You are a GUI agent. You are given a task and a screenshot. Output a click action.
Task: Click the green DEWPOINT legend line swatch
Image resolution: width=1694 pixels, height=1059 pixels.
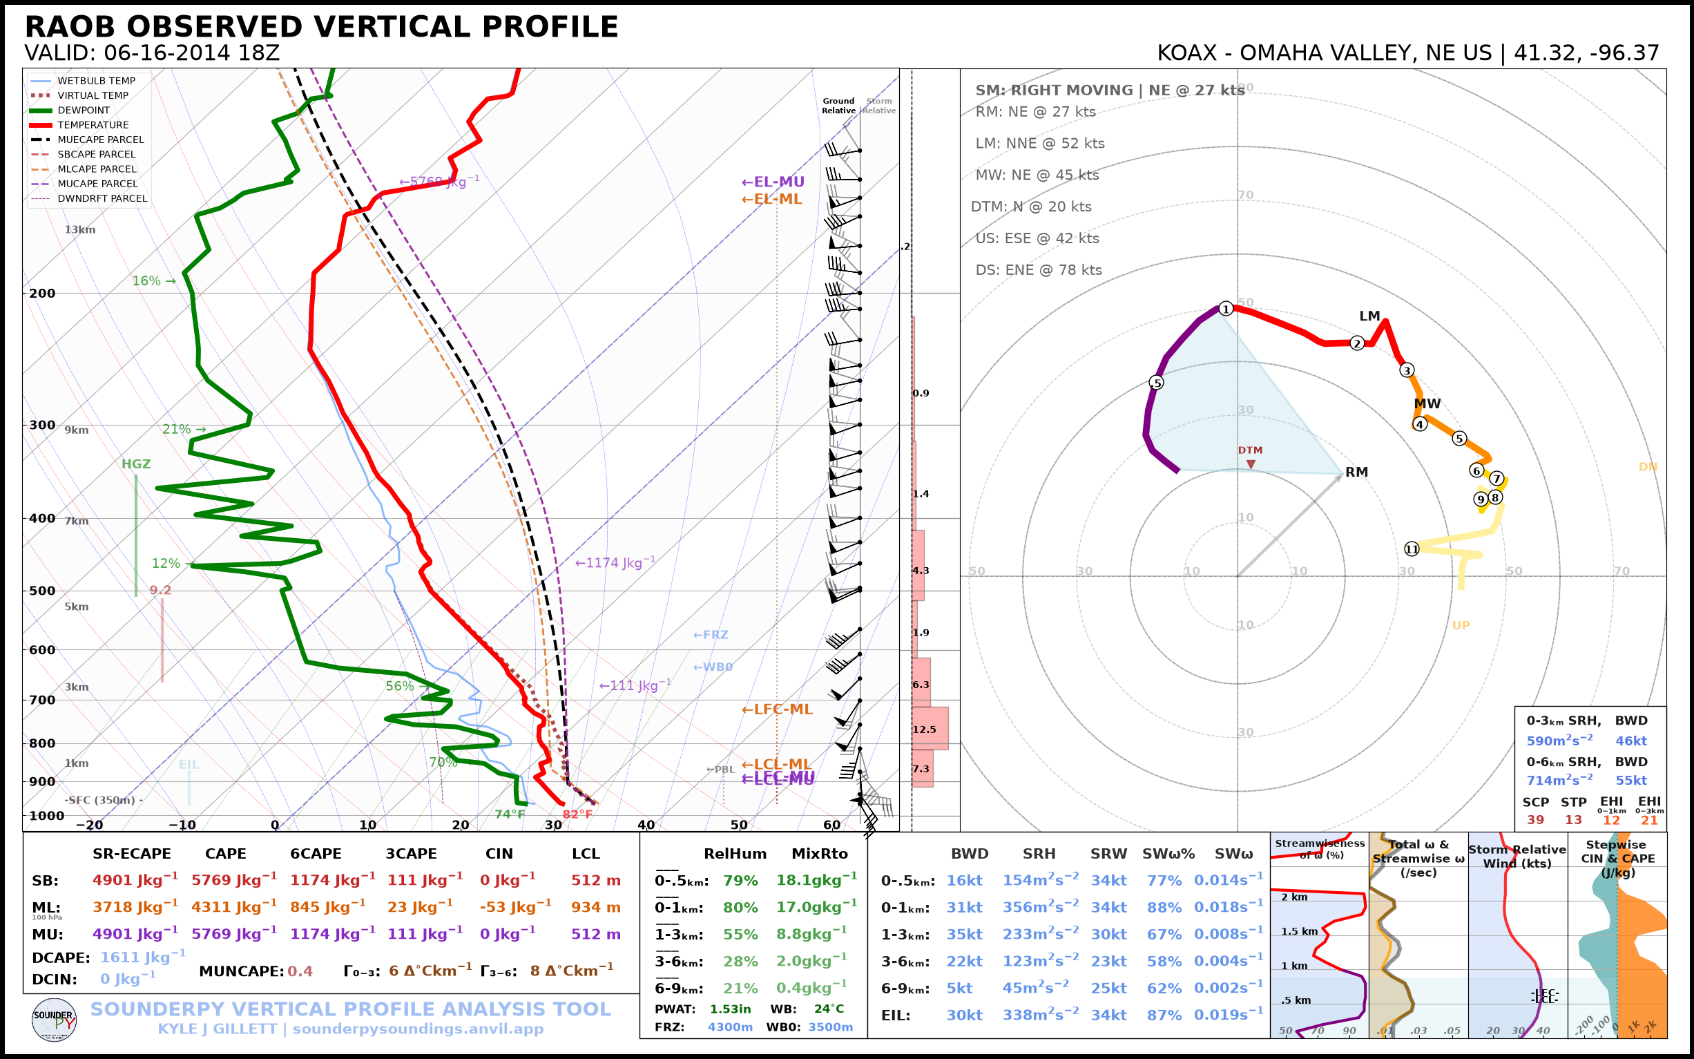(41, 111)
